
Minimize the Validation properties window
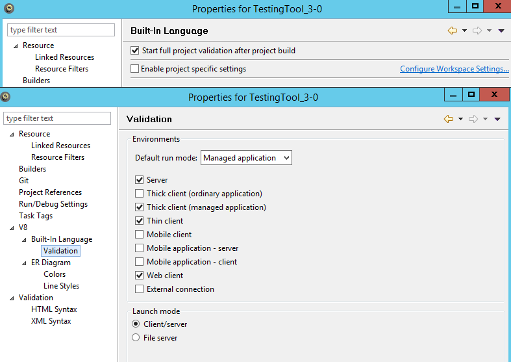click(x=453, y=95)
